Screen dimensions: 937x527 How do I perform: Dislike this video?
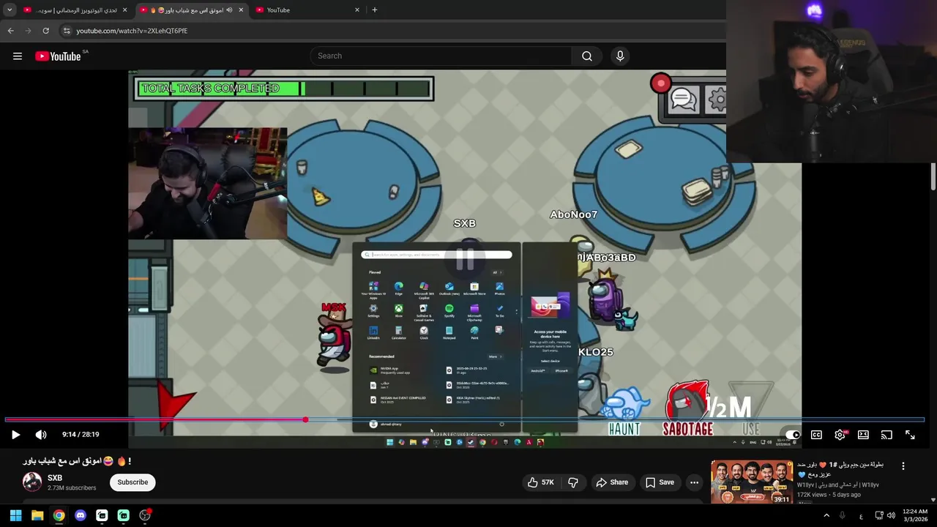click(573, 482)
